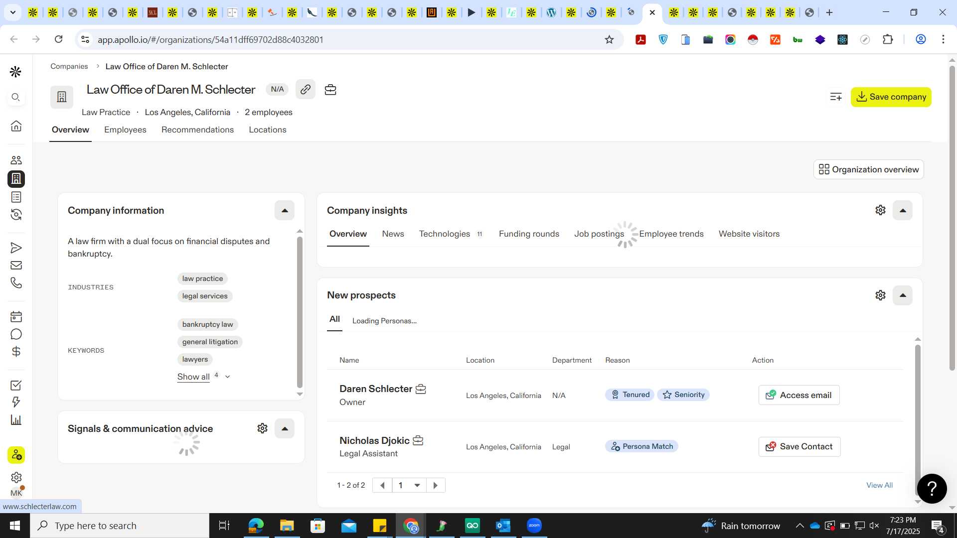Open Conversations chat bubble icon in sidebar
957x538 pixels.
[16, 334]
